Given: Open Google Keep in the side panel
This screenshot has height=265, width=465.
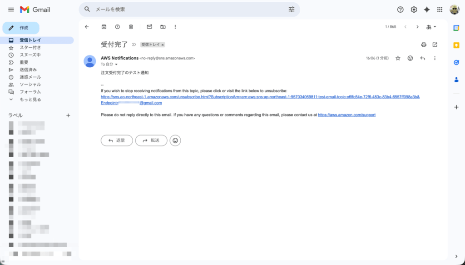Looking at the screenshot, I should point(456,45).
